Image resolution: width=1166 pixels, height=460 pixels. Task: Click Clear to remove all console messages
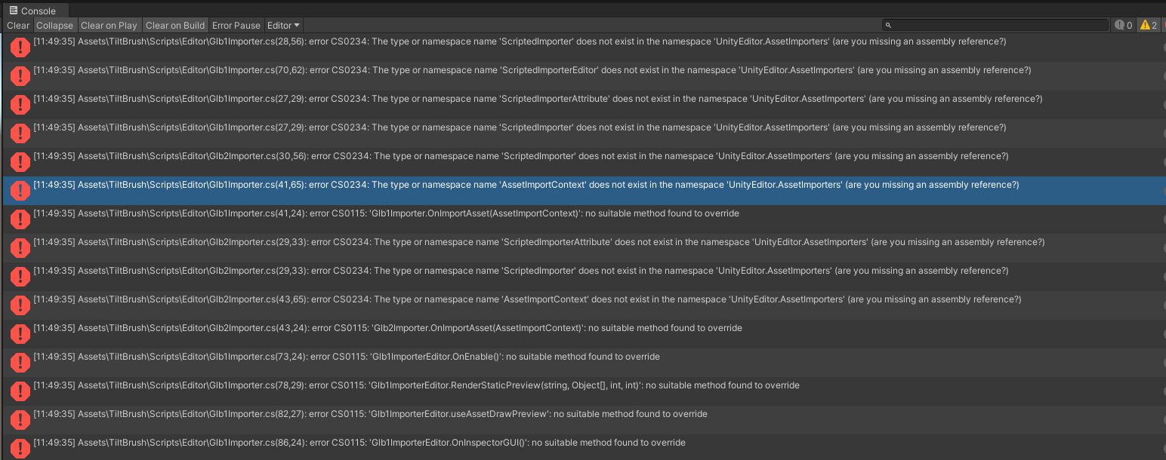17,25
